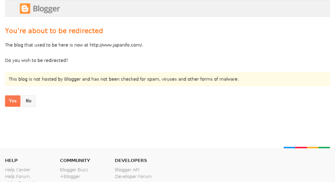Open the Help Forum link
This screenshot has width=335, height=182.
pos(17,176)
